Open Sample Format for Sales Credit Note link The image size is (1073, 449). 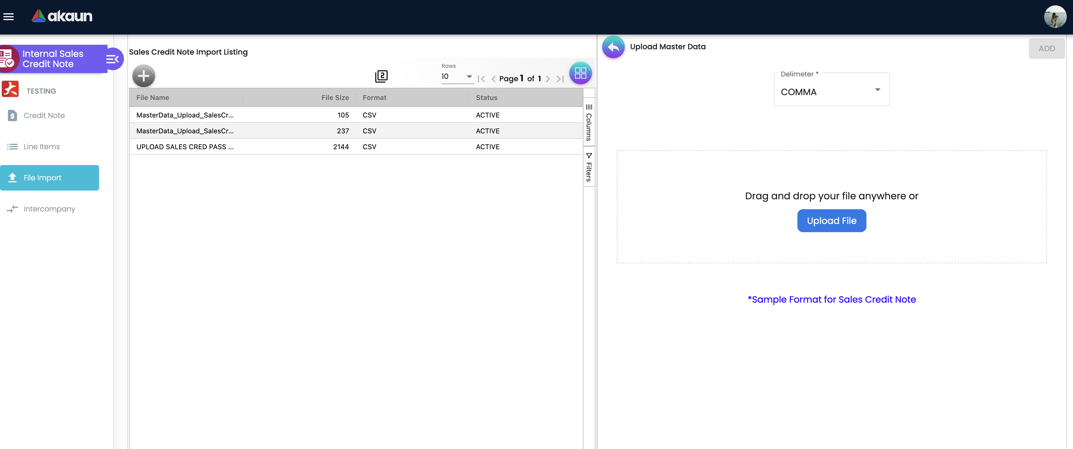click(x=831, y=300)
